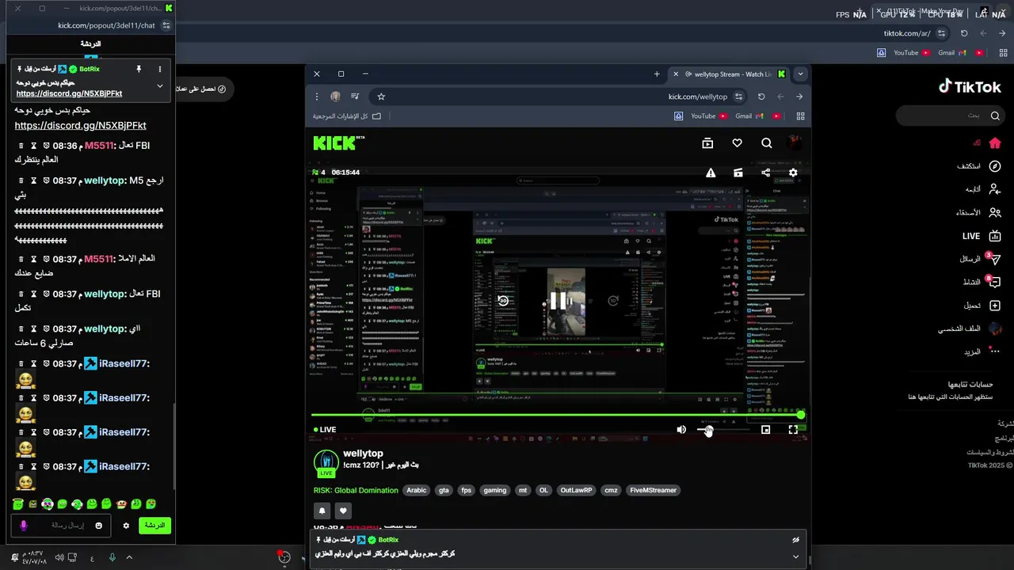Open pinned message three-dot menu in chat popout
Screen dimensions: 1014x570
click(x=160, y=70)
